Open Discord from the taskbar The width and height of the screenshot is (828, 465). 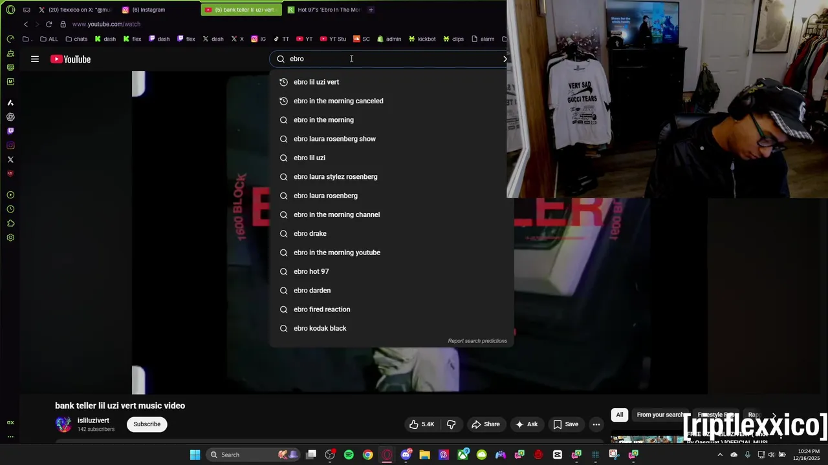[x=406, y=455]
